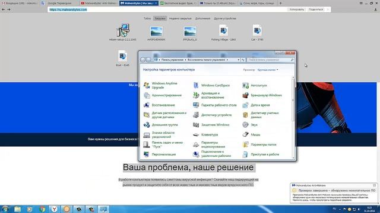Switch to the Дополнения tab in browser
Image resolution: width=380 pixels, height=213 pixels.
pyautogui.click(x=202, y=18)
